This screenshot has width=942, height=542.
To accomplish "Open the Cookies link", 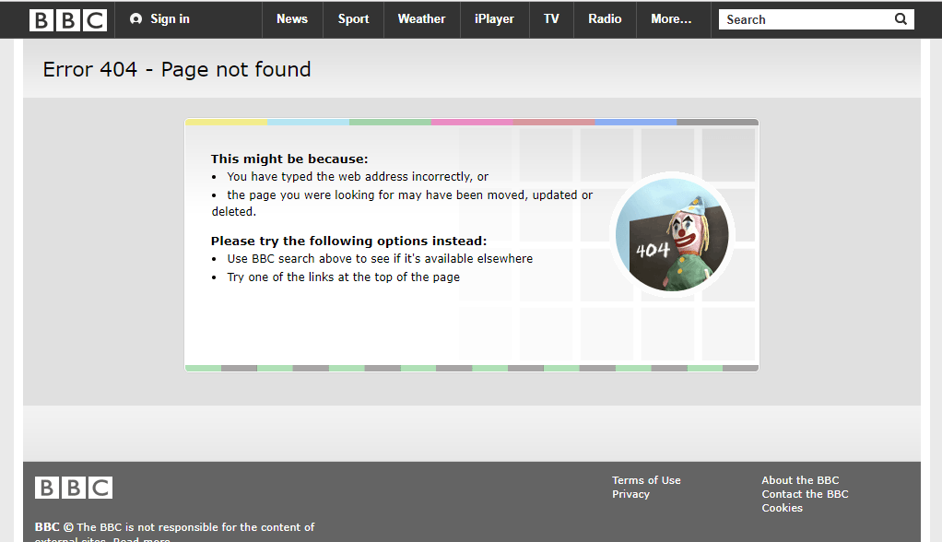I will (783, 508).
